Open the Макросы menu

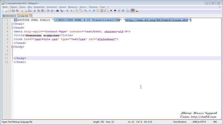tap(73, 7)
